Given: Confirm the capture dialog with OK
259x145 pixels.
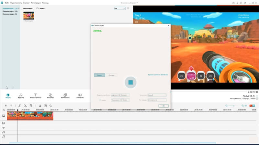Looking at the screenshot, I should click(x=163, y=106).
